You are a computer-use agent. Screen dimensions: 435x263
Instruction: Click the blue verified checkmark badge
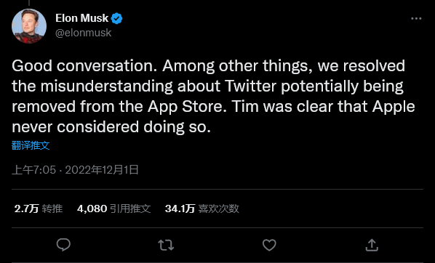point(117,19)
